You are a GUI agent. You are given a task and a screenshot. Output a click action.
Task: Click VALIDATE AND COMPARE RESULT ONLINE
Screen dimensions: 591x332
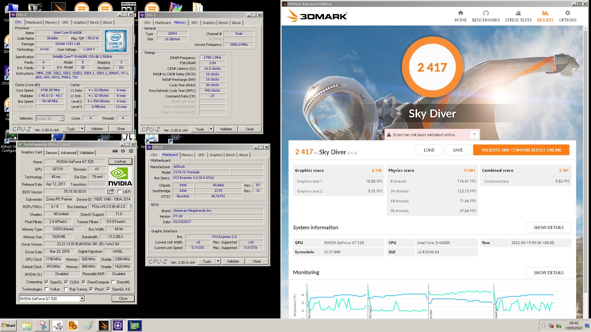point(521,150)
